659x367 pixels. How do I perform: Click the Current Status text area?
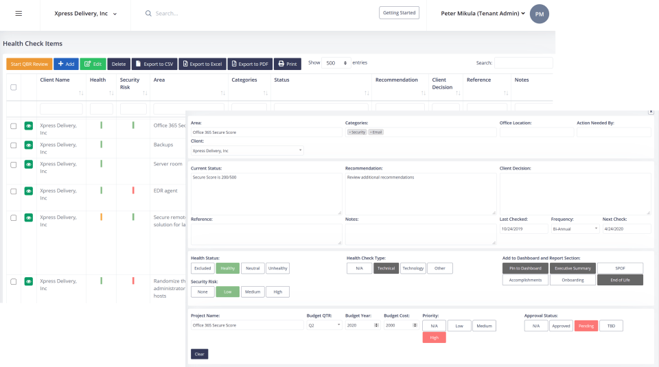click(266, 194)
